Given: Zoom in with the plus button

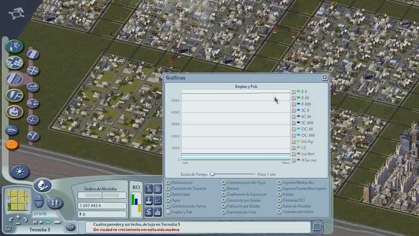Looking at the screenshot, I should coord(18,217).
